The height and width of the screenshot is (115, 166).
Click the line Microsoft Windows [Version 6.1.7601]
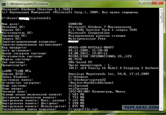37,9
